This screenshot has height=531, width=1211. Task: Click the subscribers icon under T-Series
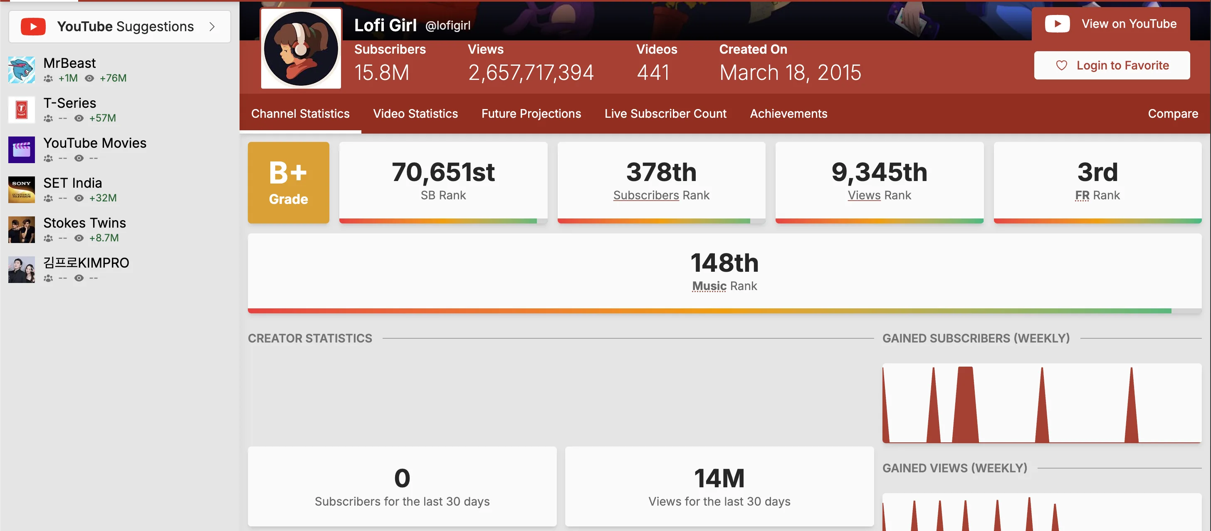click(x=48, y=119)
